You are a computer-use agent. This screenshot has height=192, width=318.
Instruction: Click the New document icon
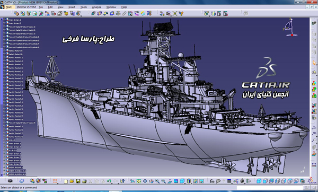(x=66, y=181)
